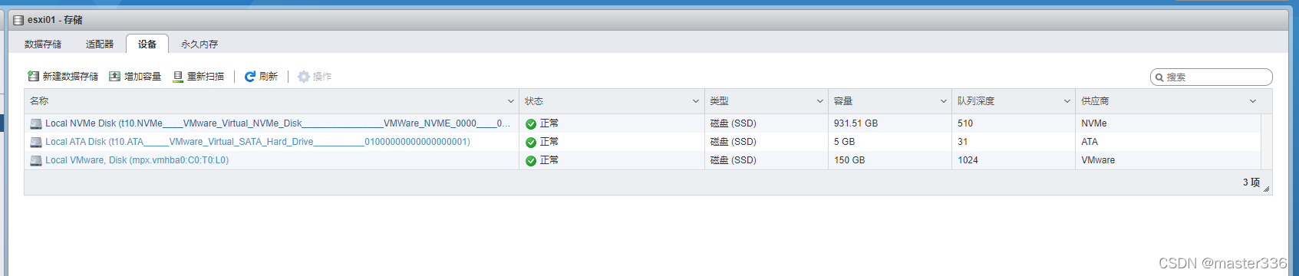Click the Local NVMe Disk drive icon
The height and width of the screenshot is (276, 1299).
click(x=36, y=123)
